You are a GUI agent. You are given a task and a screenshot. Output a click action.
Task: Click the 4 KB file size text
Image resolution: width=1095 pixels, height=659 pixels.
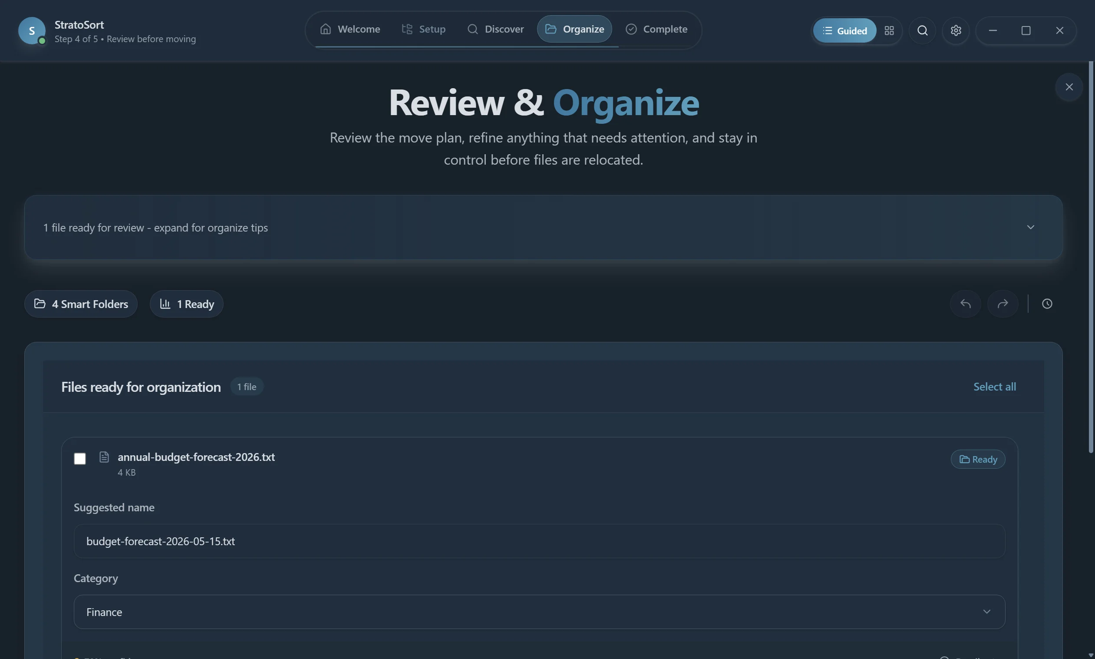pyautogui.click(x=126, y=473)
